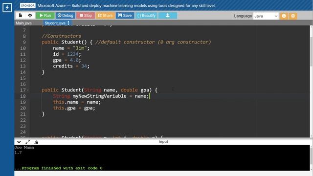Place cursor in myNewStringVariable on line 18
This screenshot has width=313, height=176.
coord(99,96)
